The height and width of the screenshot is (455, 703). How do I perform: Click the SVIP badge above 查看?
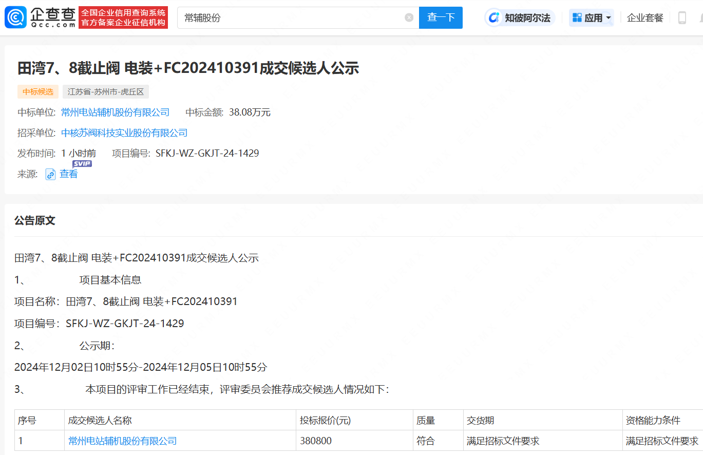coord(82,164)
